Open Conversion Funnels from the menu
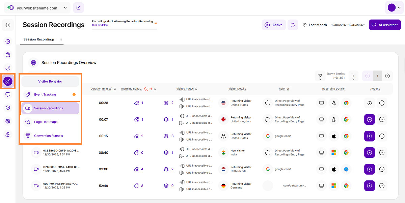 (48, 136)
